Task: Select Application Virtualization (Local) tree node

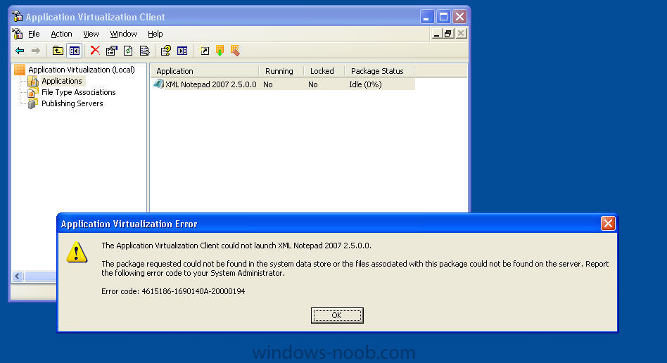Action: [81, 70]
